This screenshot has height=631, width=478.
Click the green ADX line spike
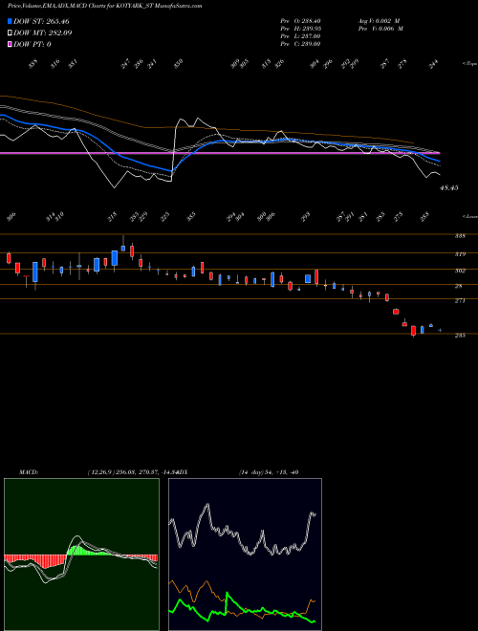tap(228, 595)
